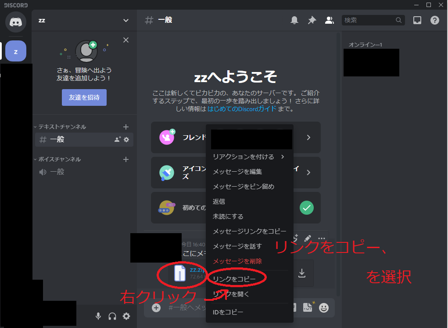Click the zip file attachment icon
The image size is (448, 328).
click(x=180, y=273)
